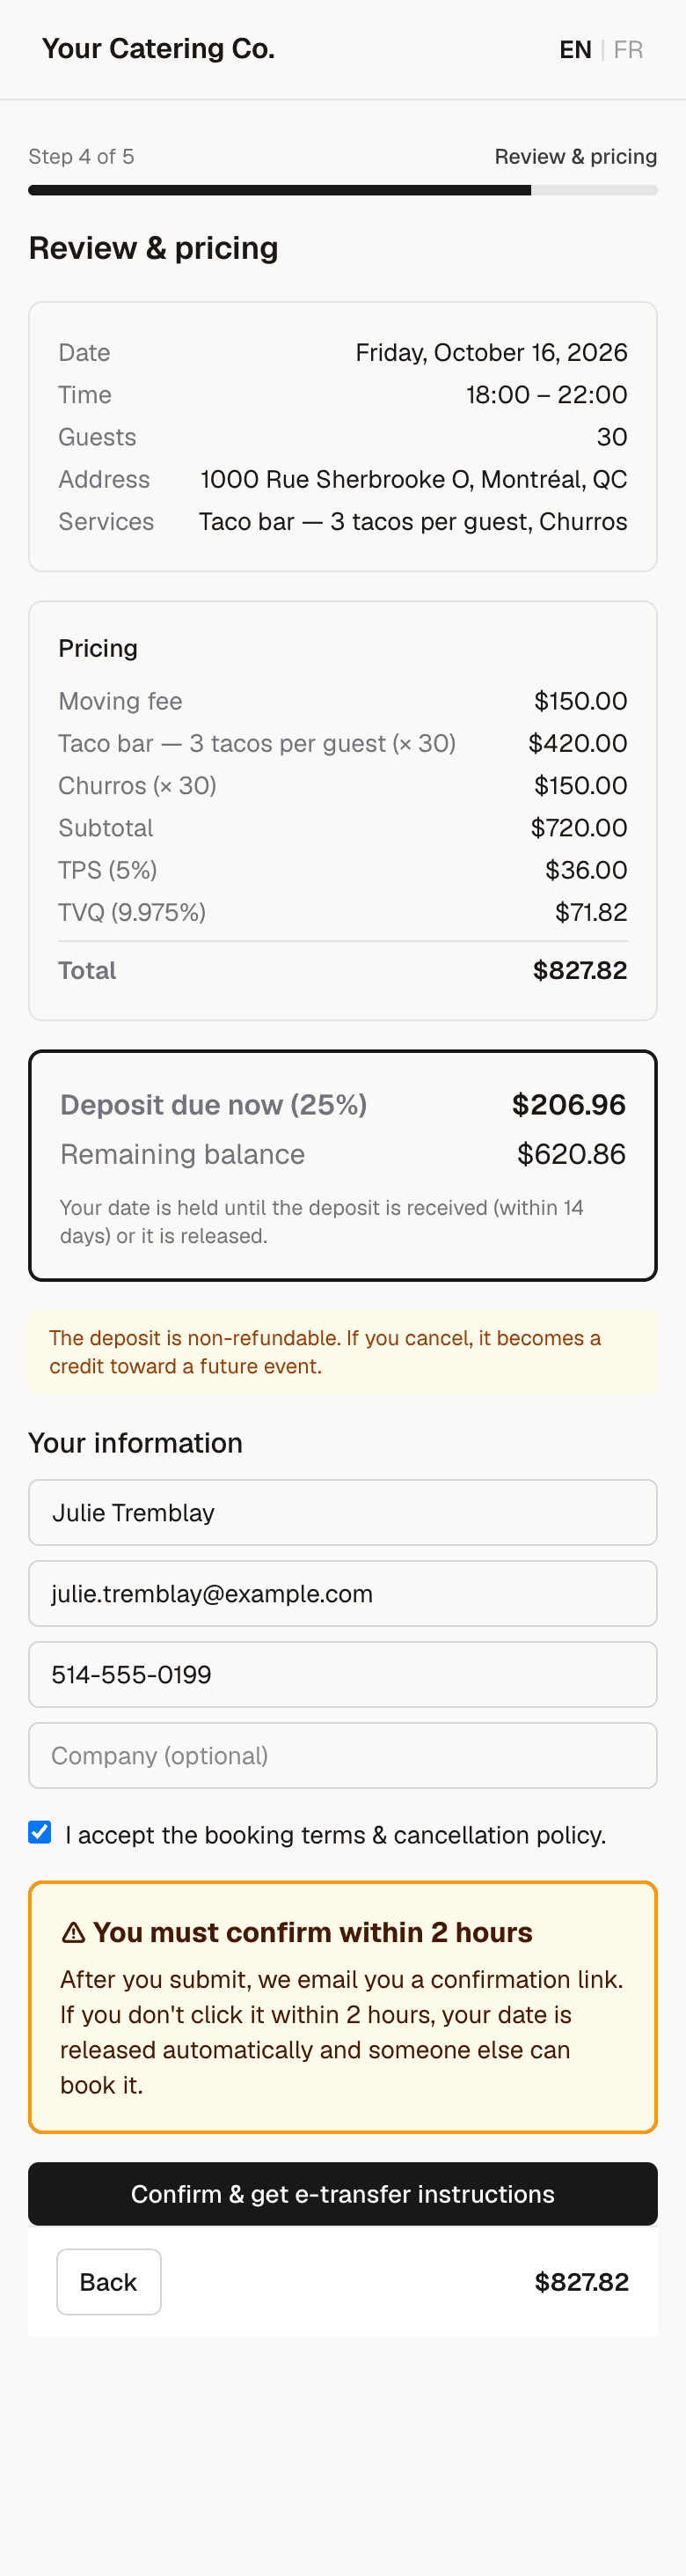Viewport: 686px width, 2576px height.
Task: Untick the booking terms acceptance checkbox
Action: 40,1832
